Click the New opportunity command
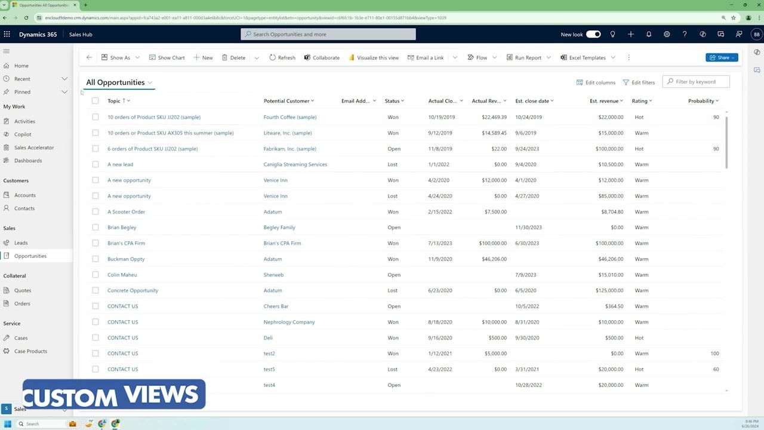This screenshot has width=764, height=430. 203,57
